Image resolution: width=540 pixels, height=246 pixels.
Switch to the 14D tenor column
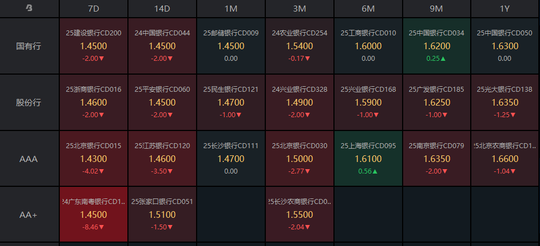162,8
